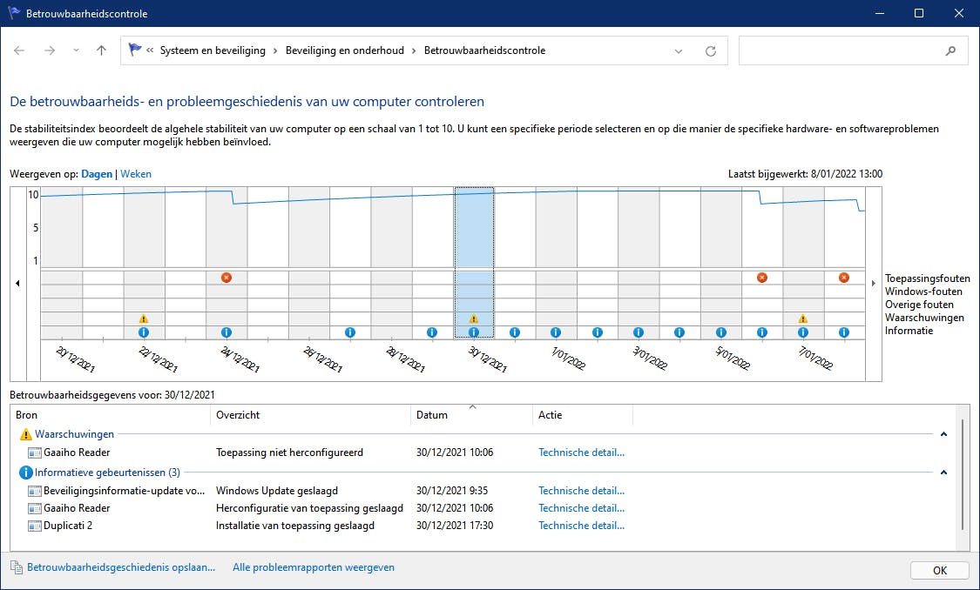Open the address bar history dropdown
The image size is (980, 590).
tap(679, 51)
